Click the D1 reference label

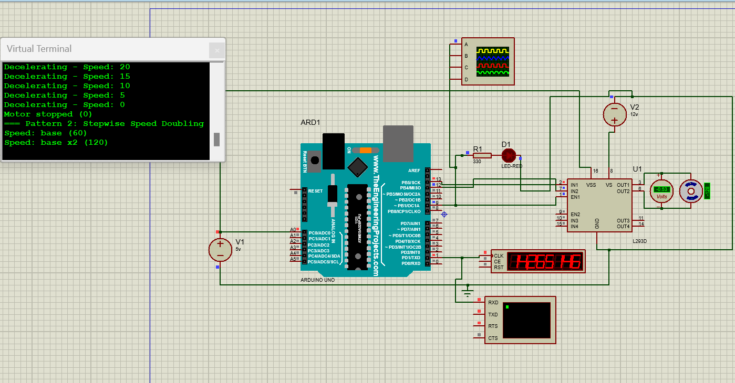pos(506,144)
